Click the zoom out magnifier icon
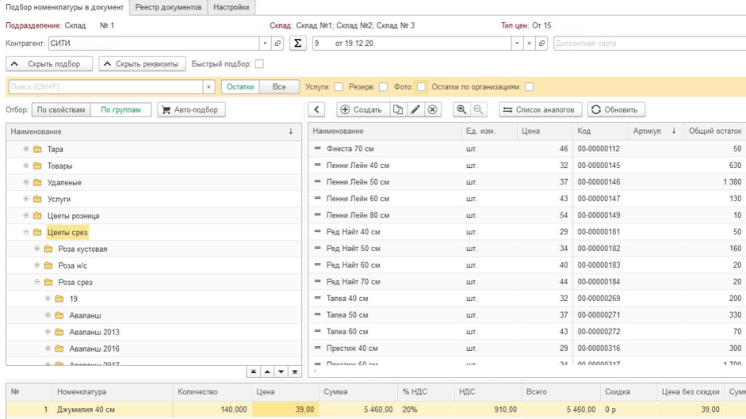 478,109
